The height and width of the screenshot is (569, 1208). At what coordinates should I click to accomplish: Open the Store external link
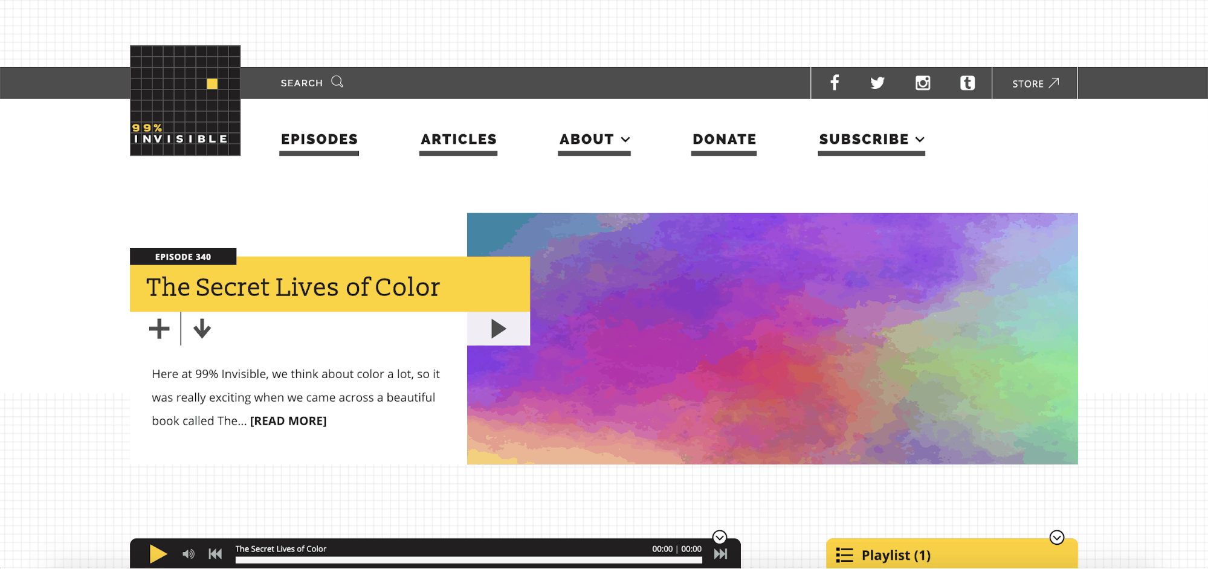coord(1035,83)
